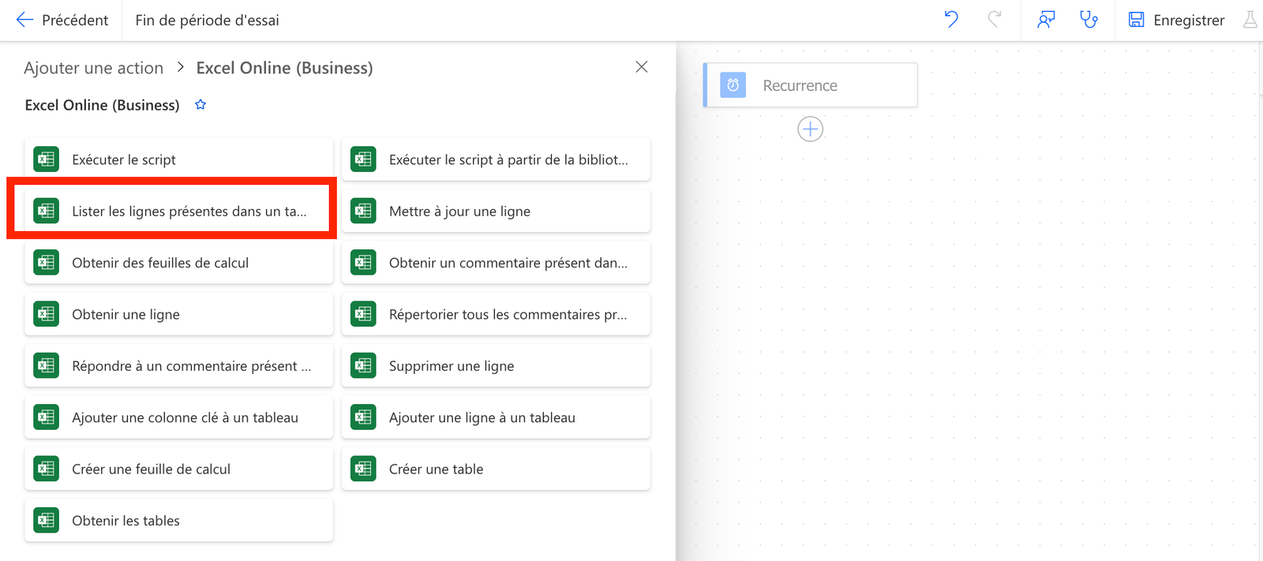Screen dimensions: 1263x561
Task: Select Obtenir des feuilles de calcul
Action: (178, 263)
